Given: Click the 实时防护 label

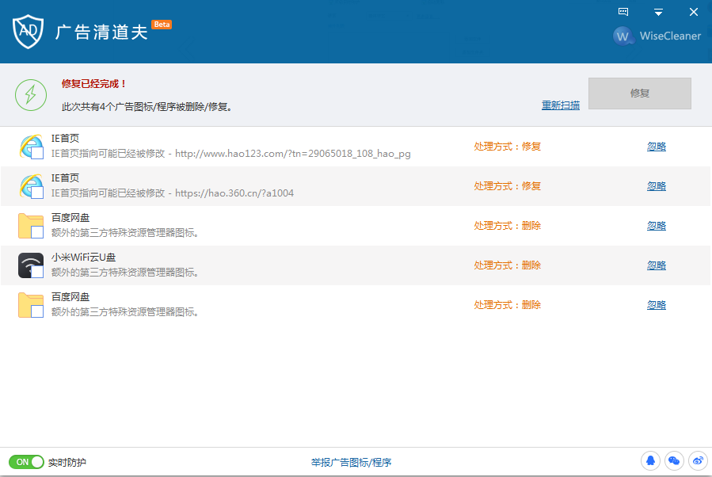Looking at the screenshot, I should tap(67, 463).
